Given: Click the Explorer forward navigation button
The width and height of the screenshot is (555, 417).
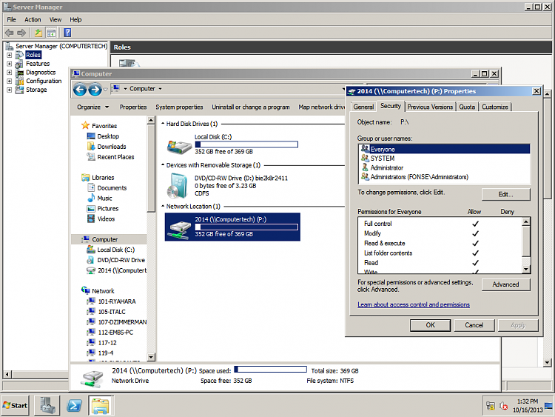Looking at the screenshot, I should pos(95,90).
